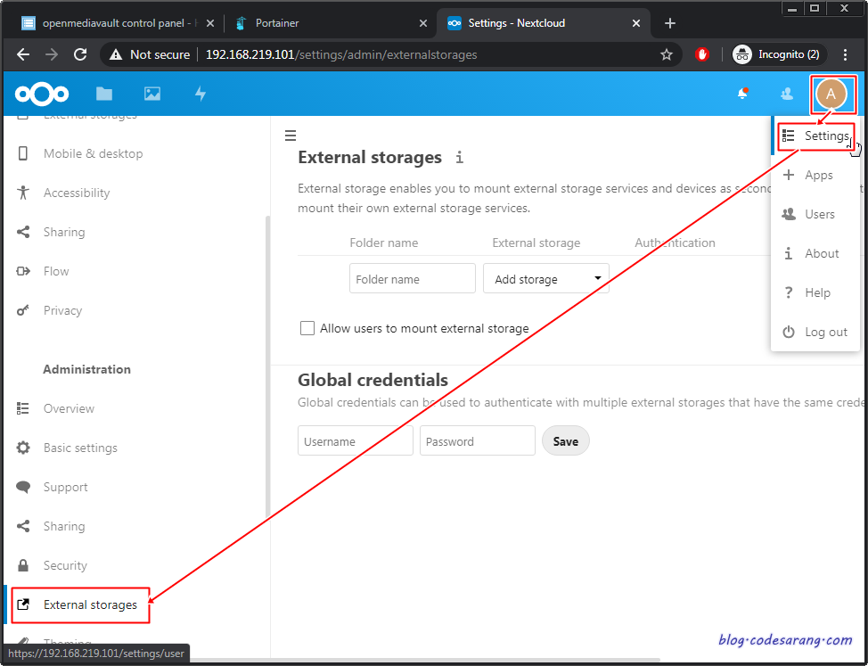Click the Password credentials field
The width and height of the screenshot is (868, 666).
click(x=477, y=440)
